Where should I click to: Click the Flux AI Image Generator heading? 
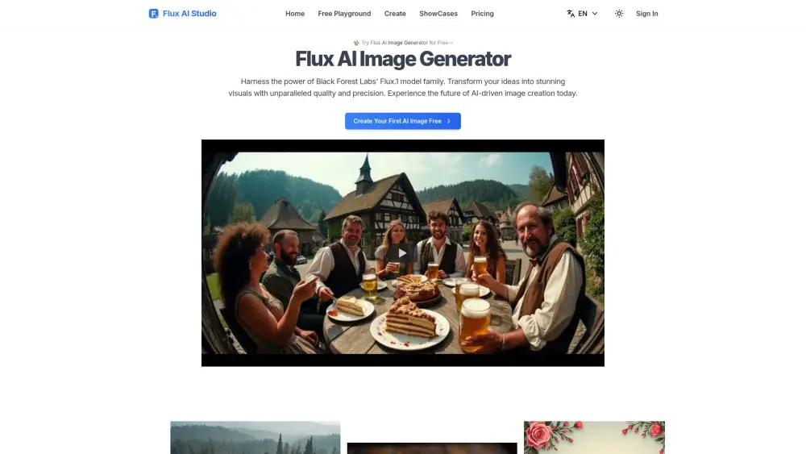click(403, 59)
